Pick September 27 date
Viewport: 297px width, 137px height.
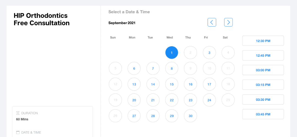(x=134, y=116)
